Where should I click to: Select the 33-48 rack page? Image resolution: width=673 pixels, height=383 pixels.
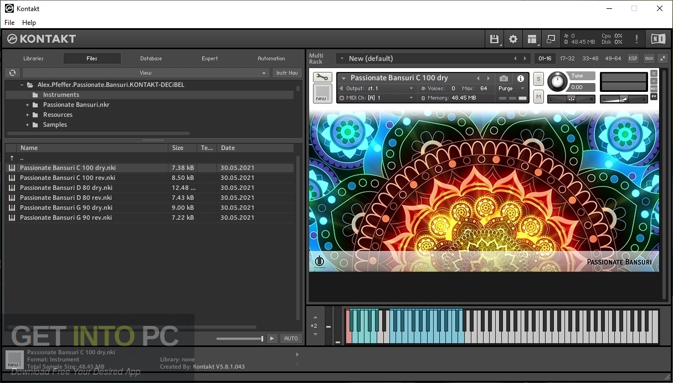tap(590, 58)
